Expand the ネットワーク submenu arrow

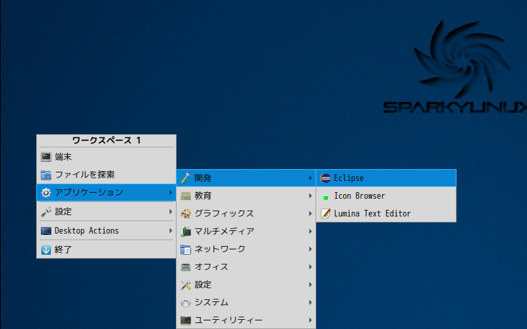(x=310, y=249)
